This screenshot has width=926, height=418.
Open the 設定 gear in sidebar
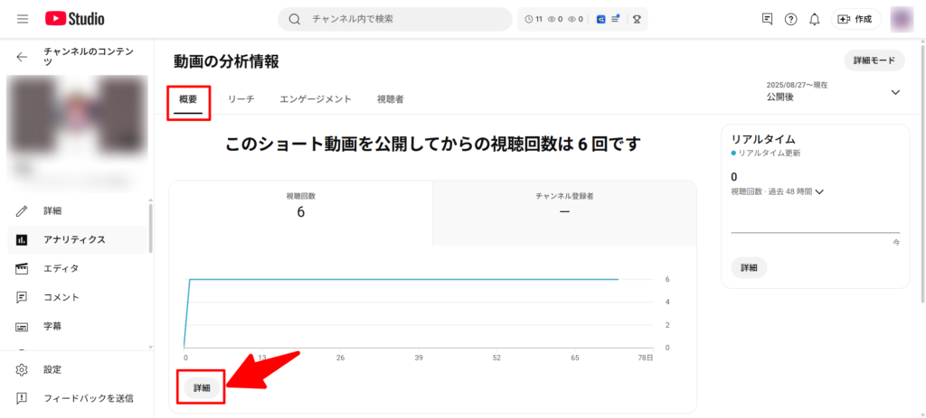[23, 369]
